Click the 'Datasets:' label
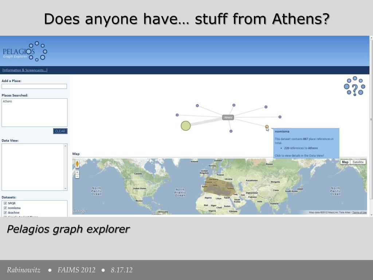Image resolution: width=373 pixels, height=280 pixels. [x=9, y=197]
